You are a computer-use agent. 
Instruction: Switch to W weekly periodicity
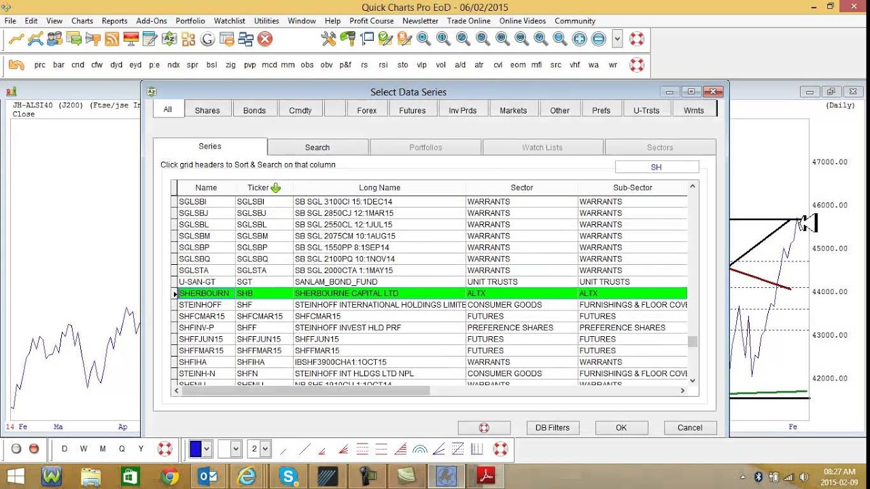[84, 449]
